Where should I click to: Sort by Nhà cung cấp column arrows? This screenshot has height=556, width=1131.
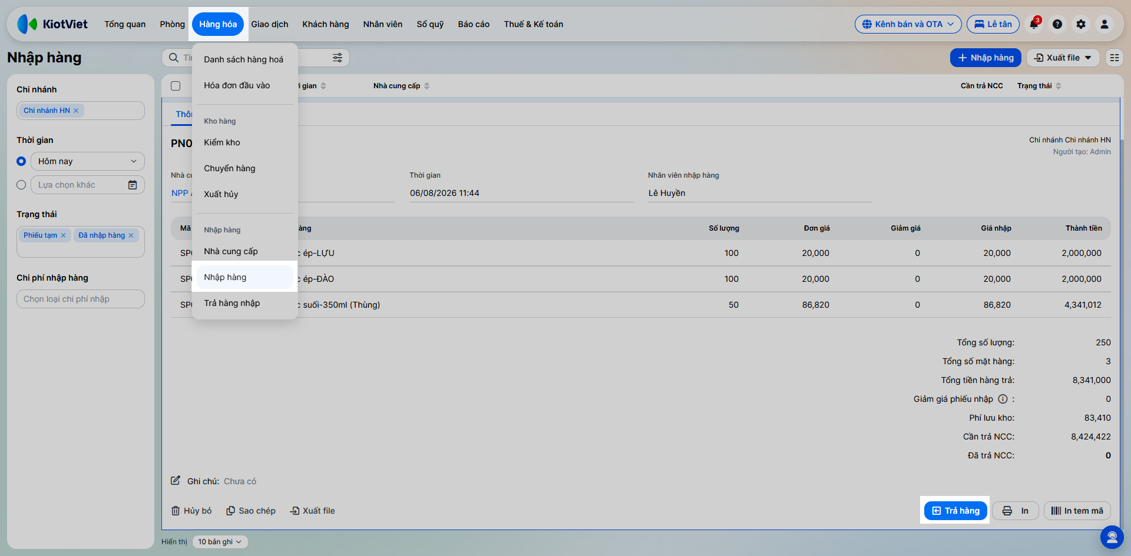tap(427, 86)
